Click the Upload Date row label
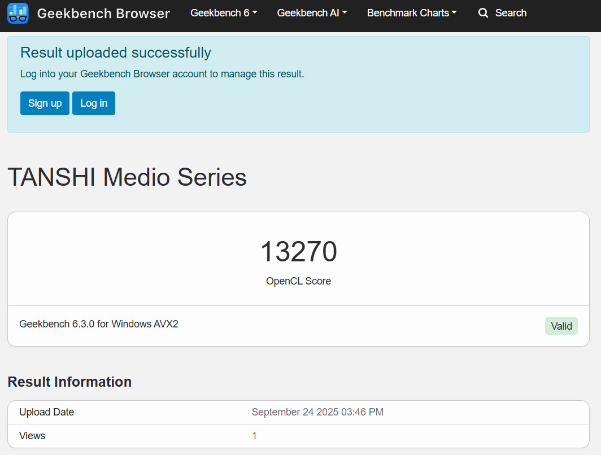The height and width of the screenshot is (455, 601). point(46,412)
